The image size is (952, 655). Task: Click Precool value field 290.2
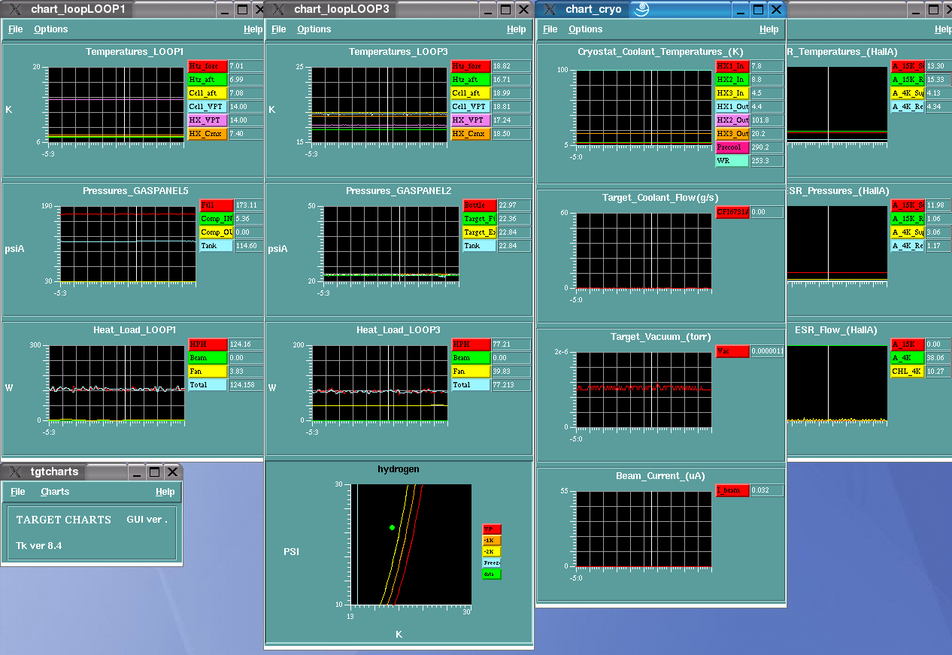(767, 147)
